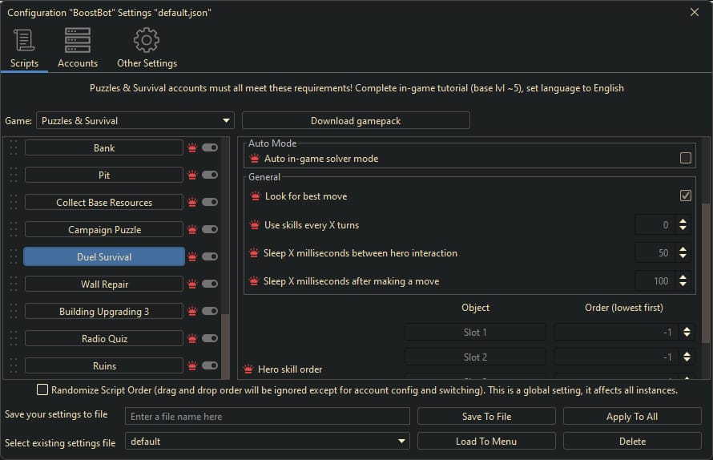Click the crown icon beside Bank script
The height and width of the screenshot is (460, 713).
click(192, 148)
